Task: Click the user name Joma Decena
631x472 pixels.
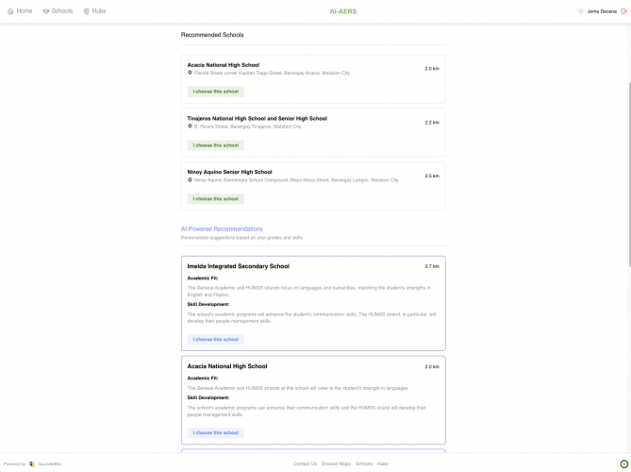Action: point(602,11)
